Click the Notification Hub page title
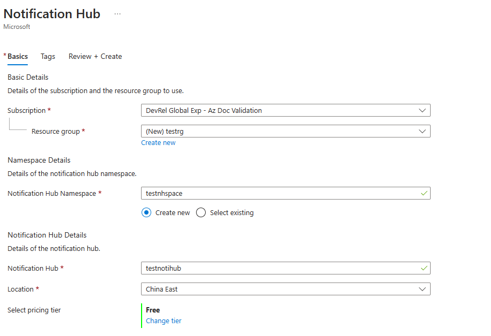Image resolution: width=491 pixels, height=336 pixels. click(52, 14)
